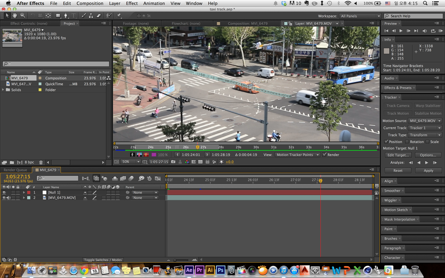Click the Analyze forward play icon
Viewport: 445px width, 278px height.
tap(427, 163)
